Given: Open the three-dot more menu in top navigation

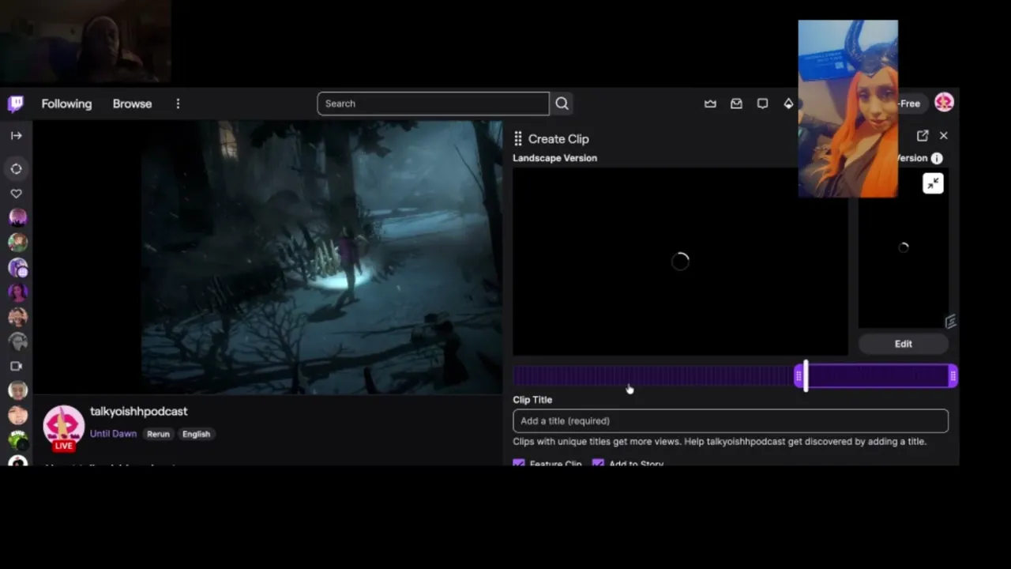Looking at the screenshot, I should (x=178, y=104).
